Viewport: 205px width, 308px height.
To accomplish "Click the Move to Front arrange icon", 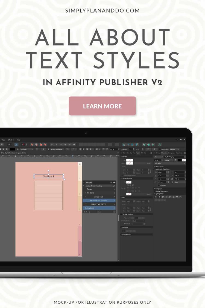I will [x=45, y=145].
